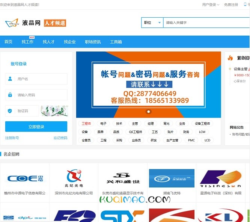This screenshot has height=222, width=250.
Task: Open the Risingsun 星源电子 company logo
Action: click(x=221, y=178)
